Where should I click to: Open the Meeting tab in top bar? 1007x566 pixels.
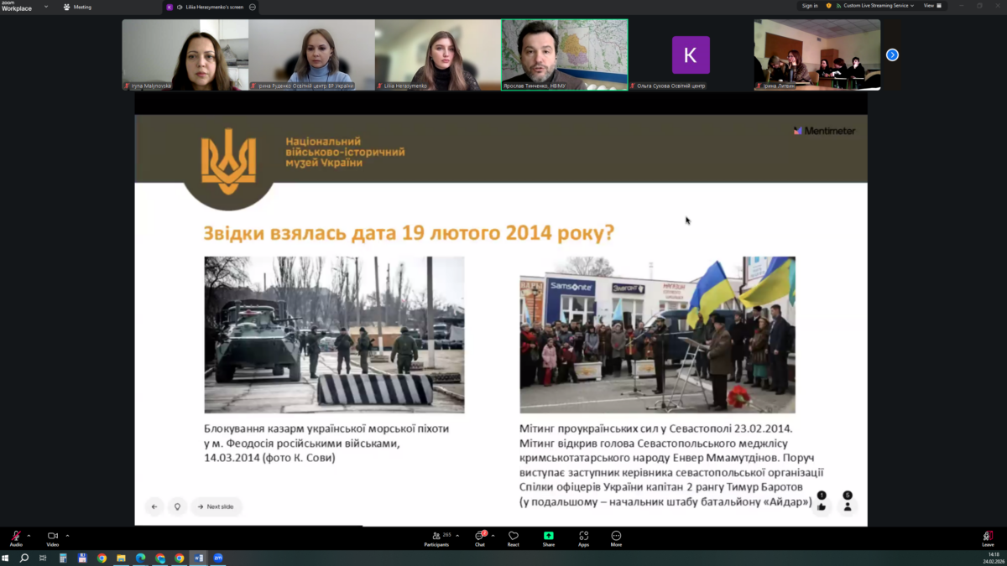[78, 7]
